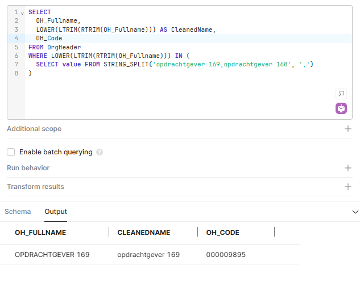Click the expand editor pop-out icon
This screenshot has width=360, height=282.
[x=341, y=94]
